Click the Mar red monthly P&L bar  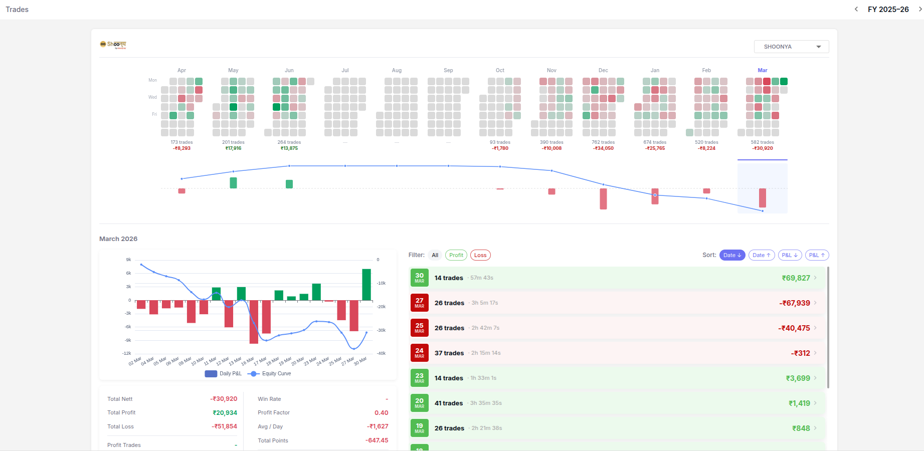tap(763, 198)
